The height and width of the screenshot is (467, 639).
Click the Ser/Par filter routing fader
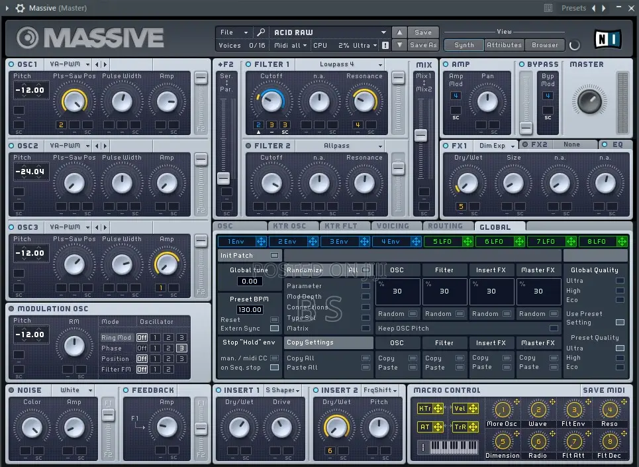223,178
